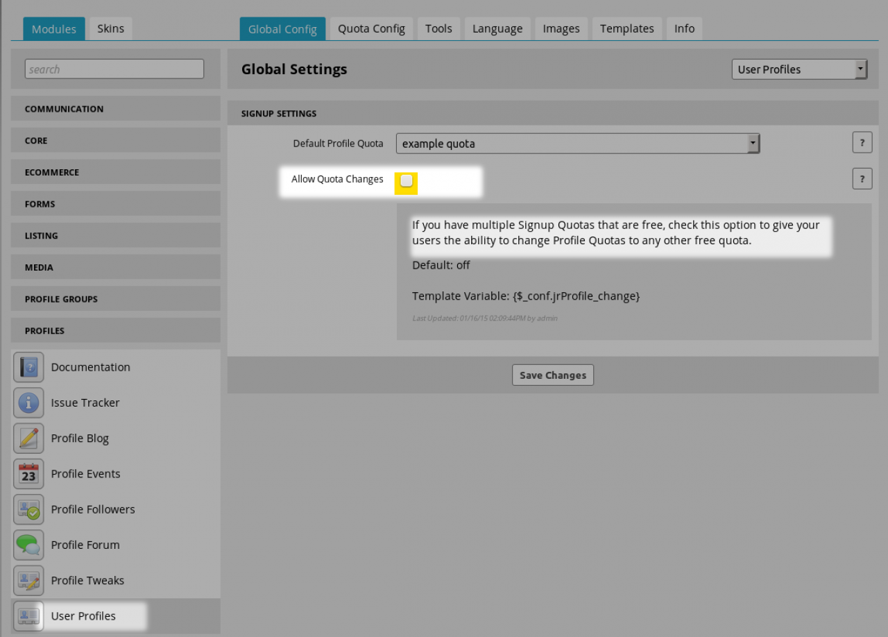
Task: Expand the Ecommerce category
Action: tap(115, 172)
